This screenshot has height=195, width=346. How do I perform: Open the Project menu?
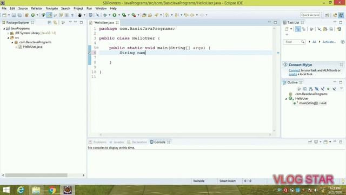(78, 9)
